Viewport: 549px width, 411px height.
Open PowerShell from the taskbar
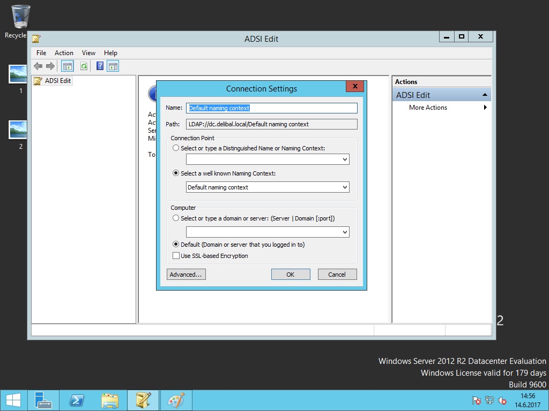pos(77,400)
